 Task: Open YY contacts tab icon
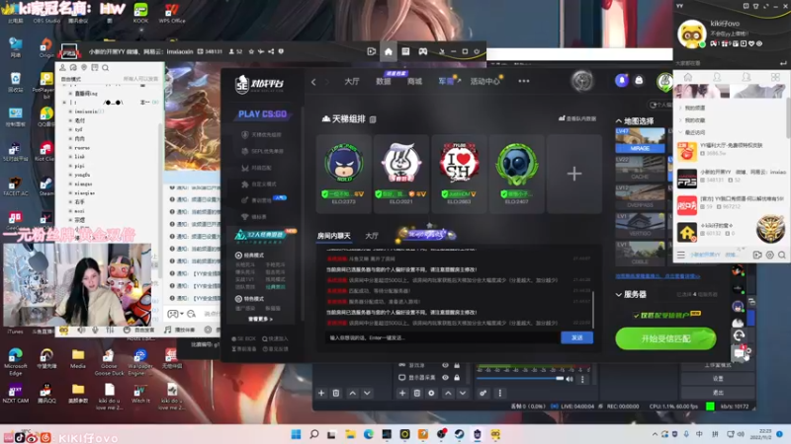tap(717, 77)
